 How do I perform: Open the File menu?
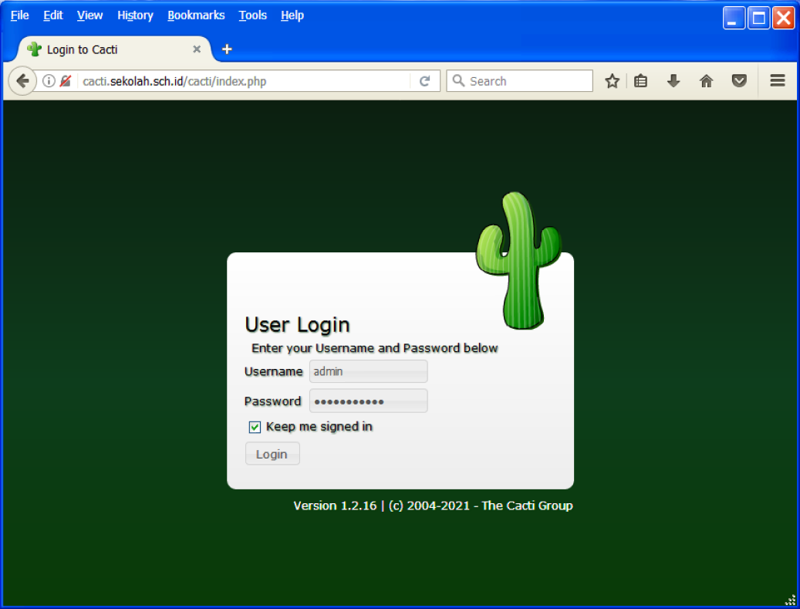tap(19, 15)
